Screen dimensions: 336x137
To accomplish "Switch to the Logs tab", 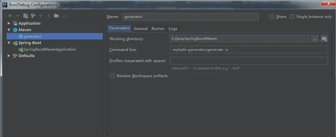I will [173, 28].
